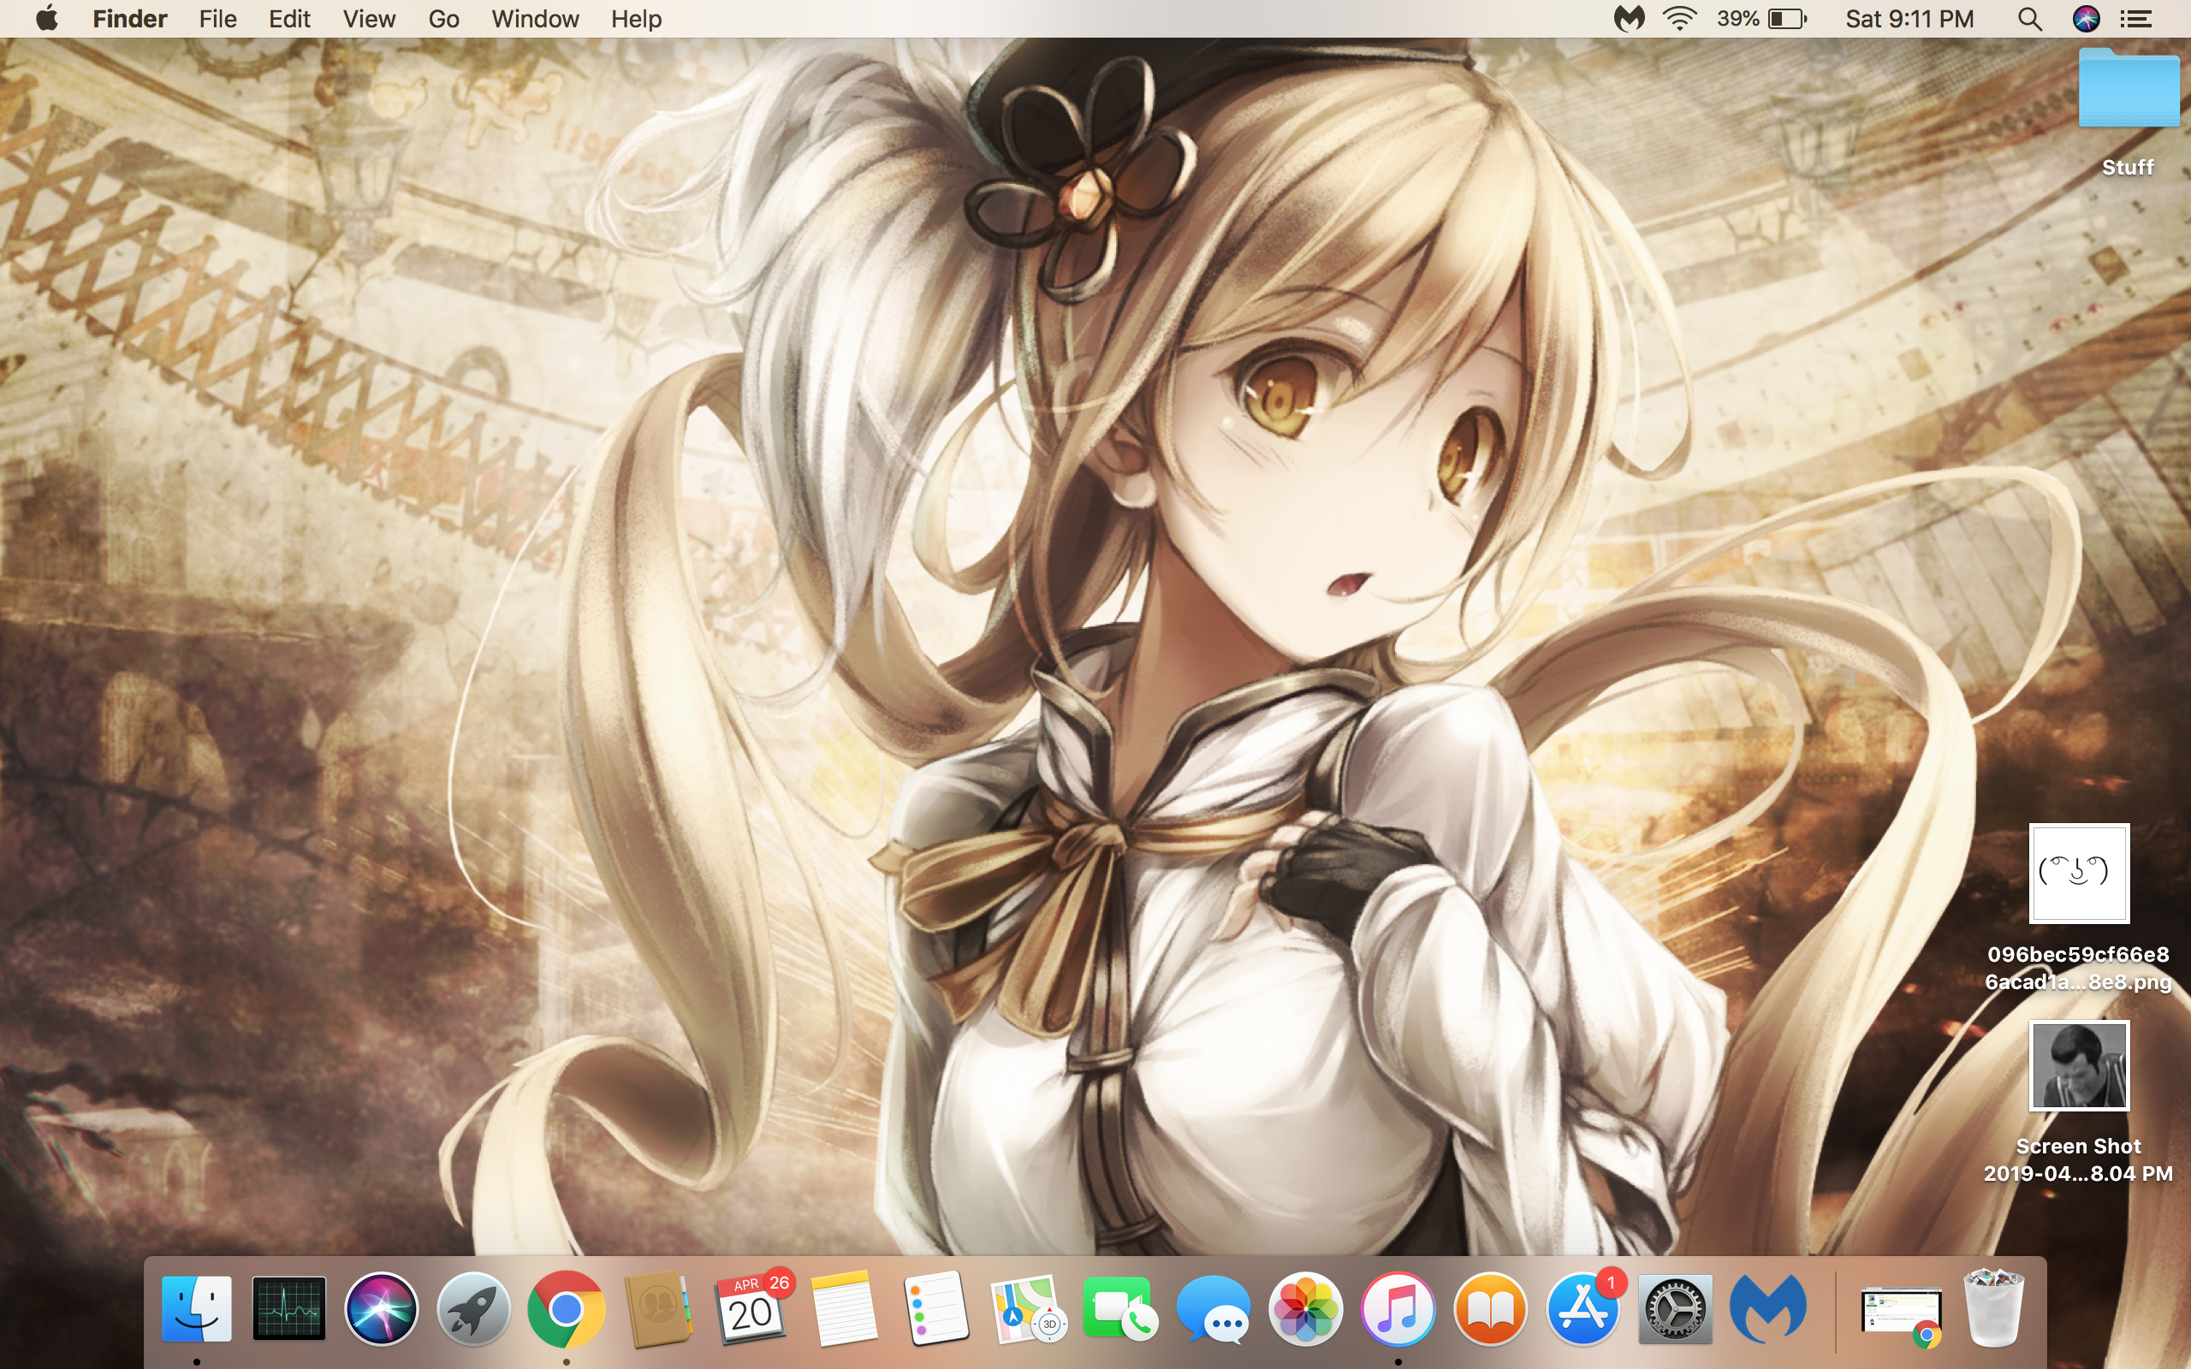The height and width of the screenshot is (1369, 2191).
Task: Open Spotlight search magnifier
Action: pyautogui.click(x=2030, y=18)
